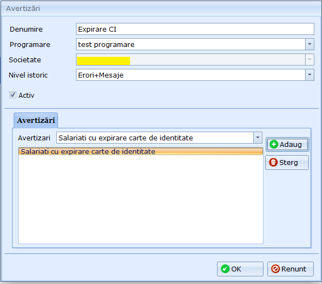Click the yellow highlighted Societate value

point(103,61)
